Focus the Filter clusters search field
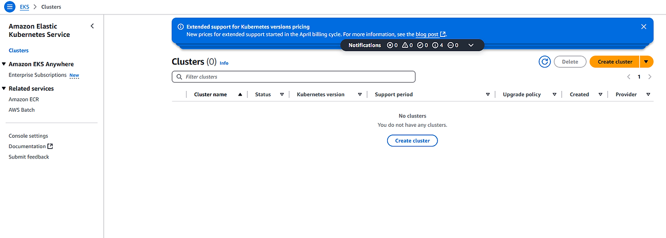 [x=297, y=77]
